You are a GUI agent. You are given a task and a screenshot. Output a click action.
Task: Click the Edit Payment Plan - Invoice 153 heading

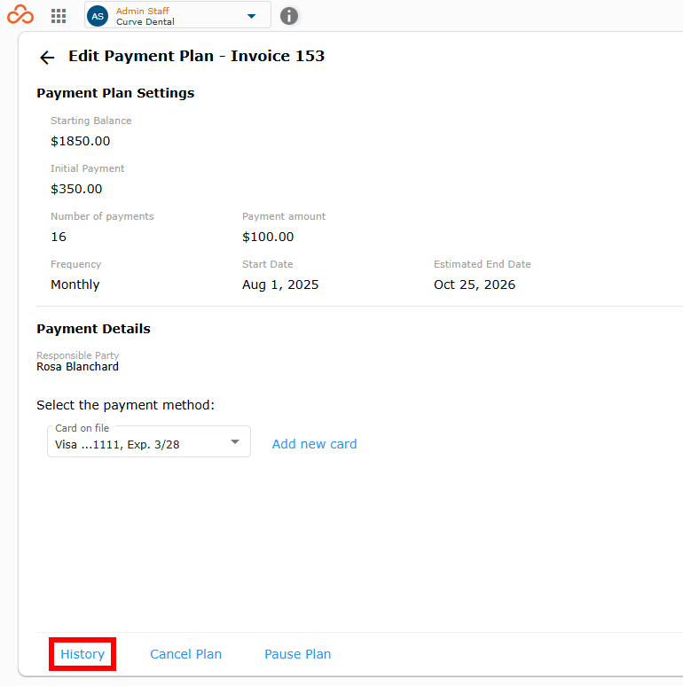[197, 56]
